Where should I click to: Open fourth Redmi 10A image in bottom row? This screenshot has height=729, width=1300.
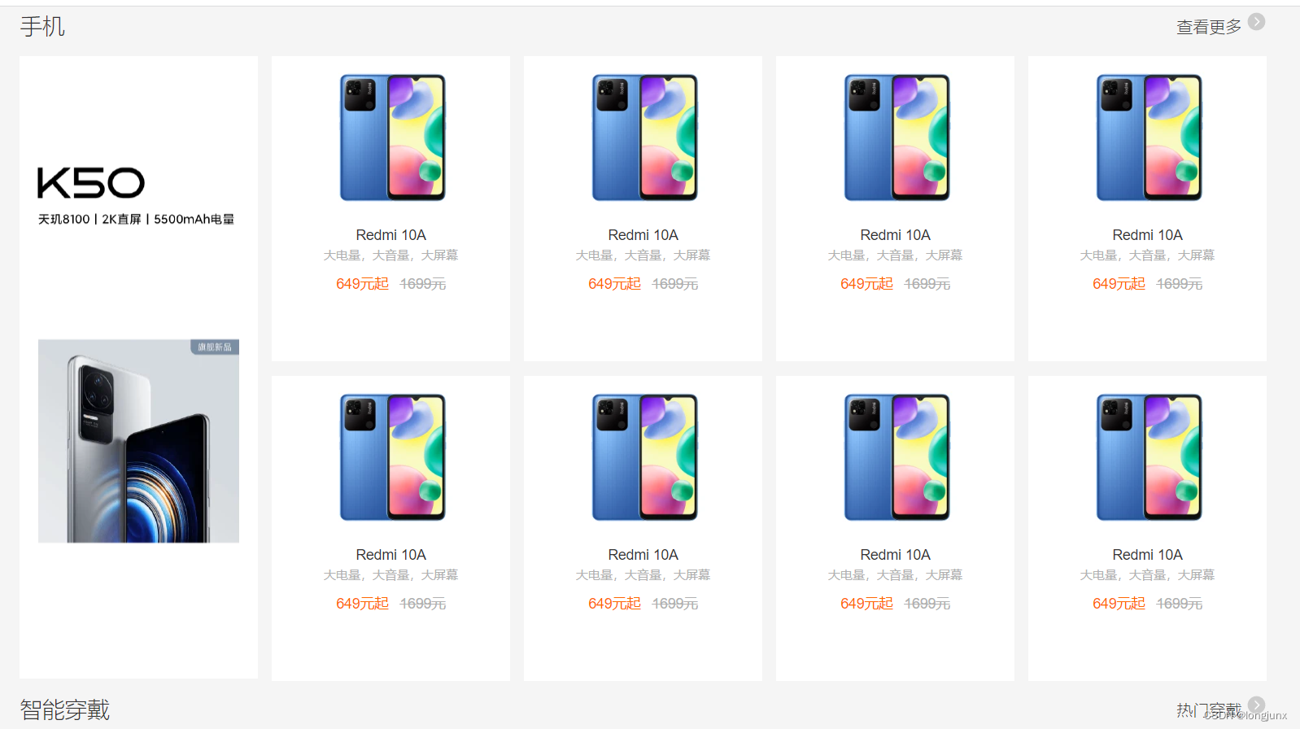tap(1148, 457)
